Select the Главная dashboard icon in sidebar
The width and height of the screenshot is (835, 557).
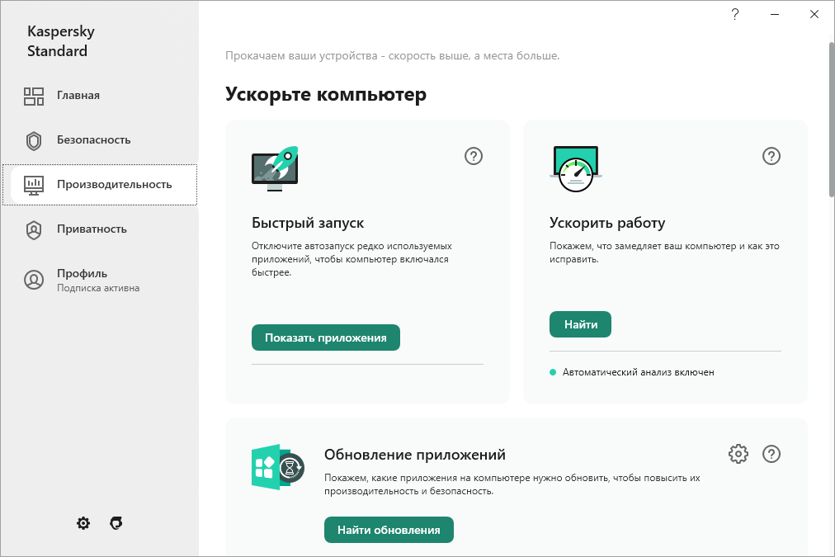(33, 95)
